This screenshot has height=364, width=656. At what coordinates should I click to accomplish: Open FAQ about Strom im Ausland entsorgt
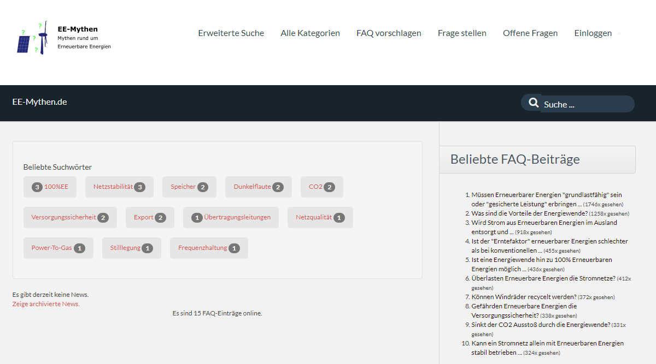(544, 227)
